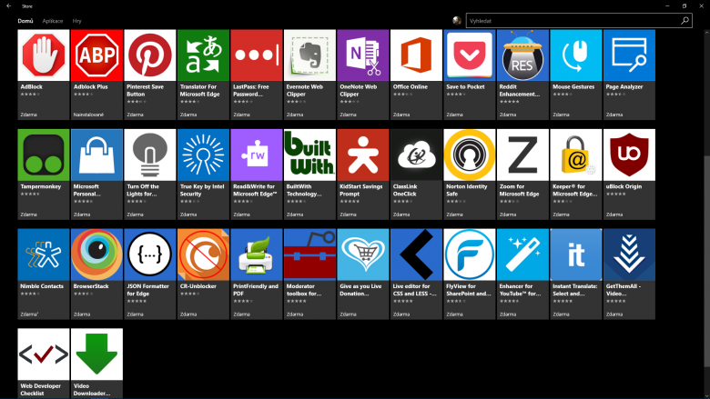This screenshot has height=399, width=710.
Task: Open the uBlock Origin extension
Action: point(629,175)
